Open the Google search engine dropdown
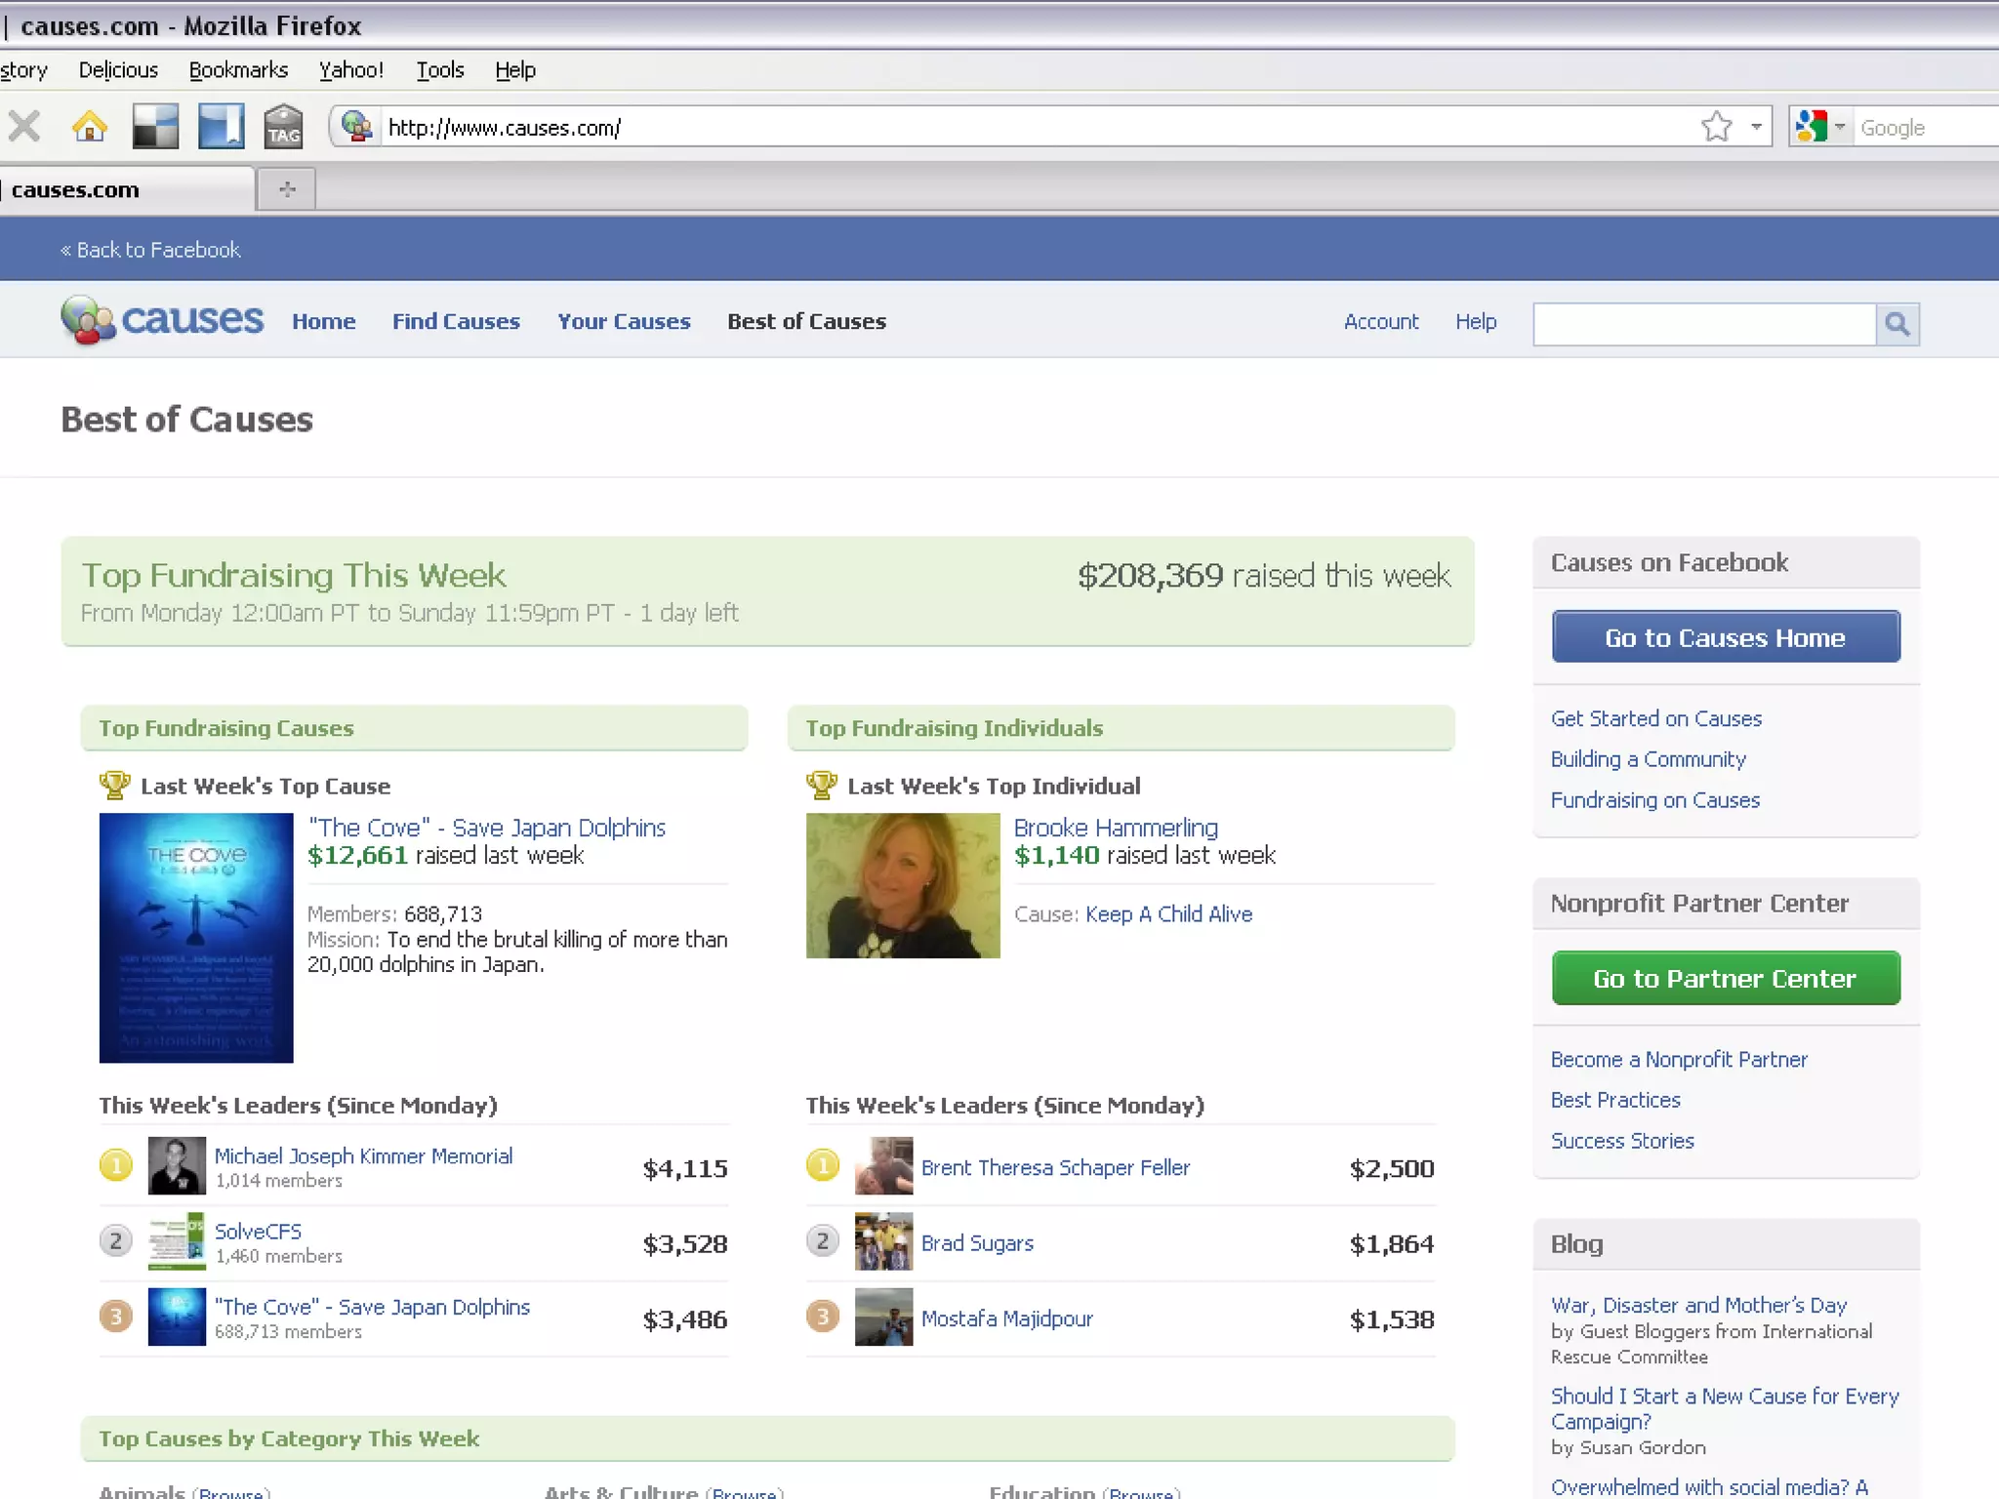Viewport: 1999px width, 1499px height. click(1840, 127)
